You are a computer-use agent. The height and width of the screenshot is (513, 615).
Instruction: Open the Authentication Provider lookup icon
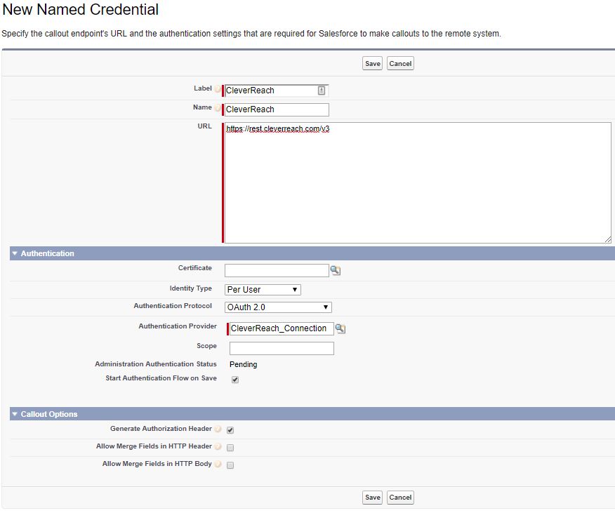click(340, 328)
